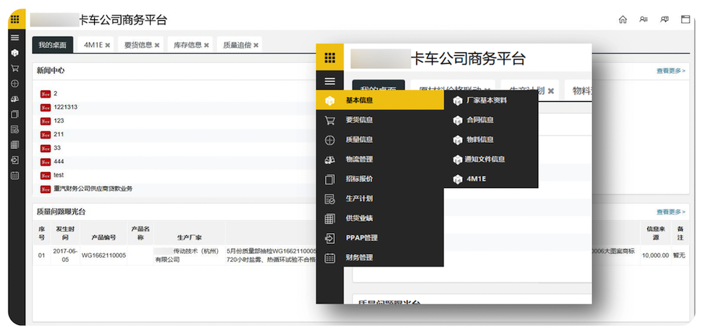This screenshot has height=335, width=707.
Task: Click the window layout icon at far top-right
Action: pos(685,19)
